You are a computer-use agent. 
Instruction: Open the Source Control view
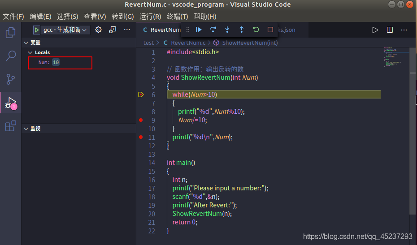coord(11,79)
